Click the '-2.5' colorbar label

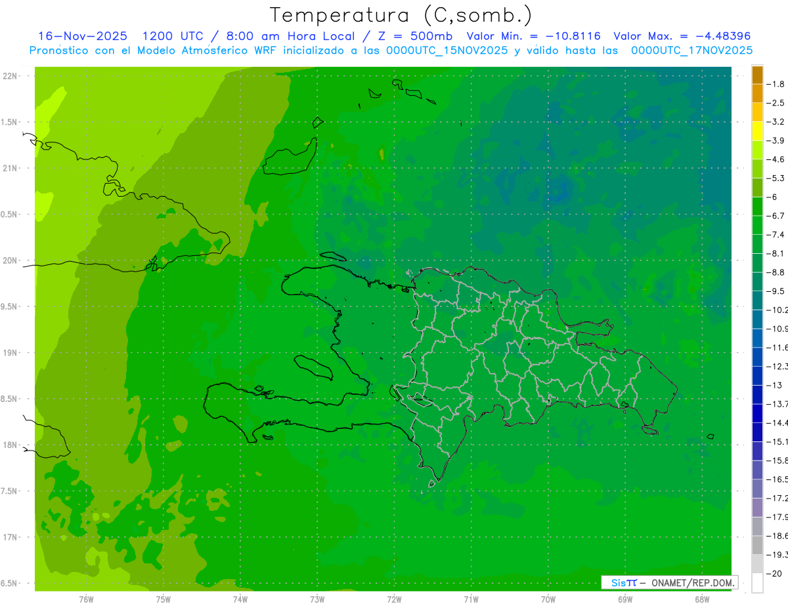click(776, 103)
